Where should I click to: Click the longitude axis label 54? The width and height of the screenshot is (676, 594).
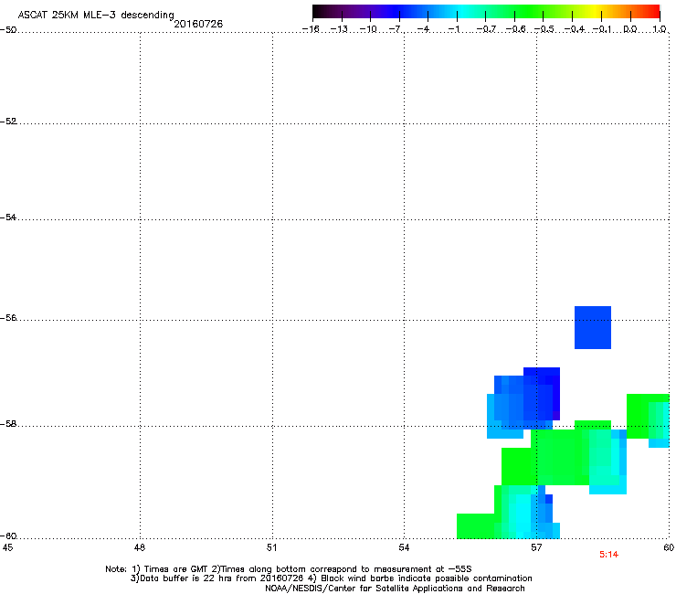coord(404,547)
